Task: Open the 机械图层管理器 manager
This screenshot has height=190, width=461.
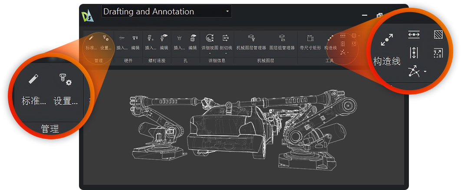Action: coord(251,43)
